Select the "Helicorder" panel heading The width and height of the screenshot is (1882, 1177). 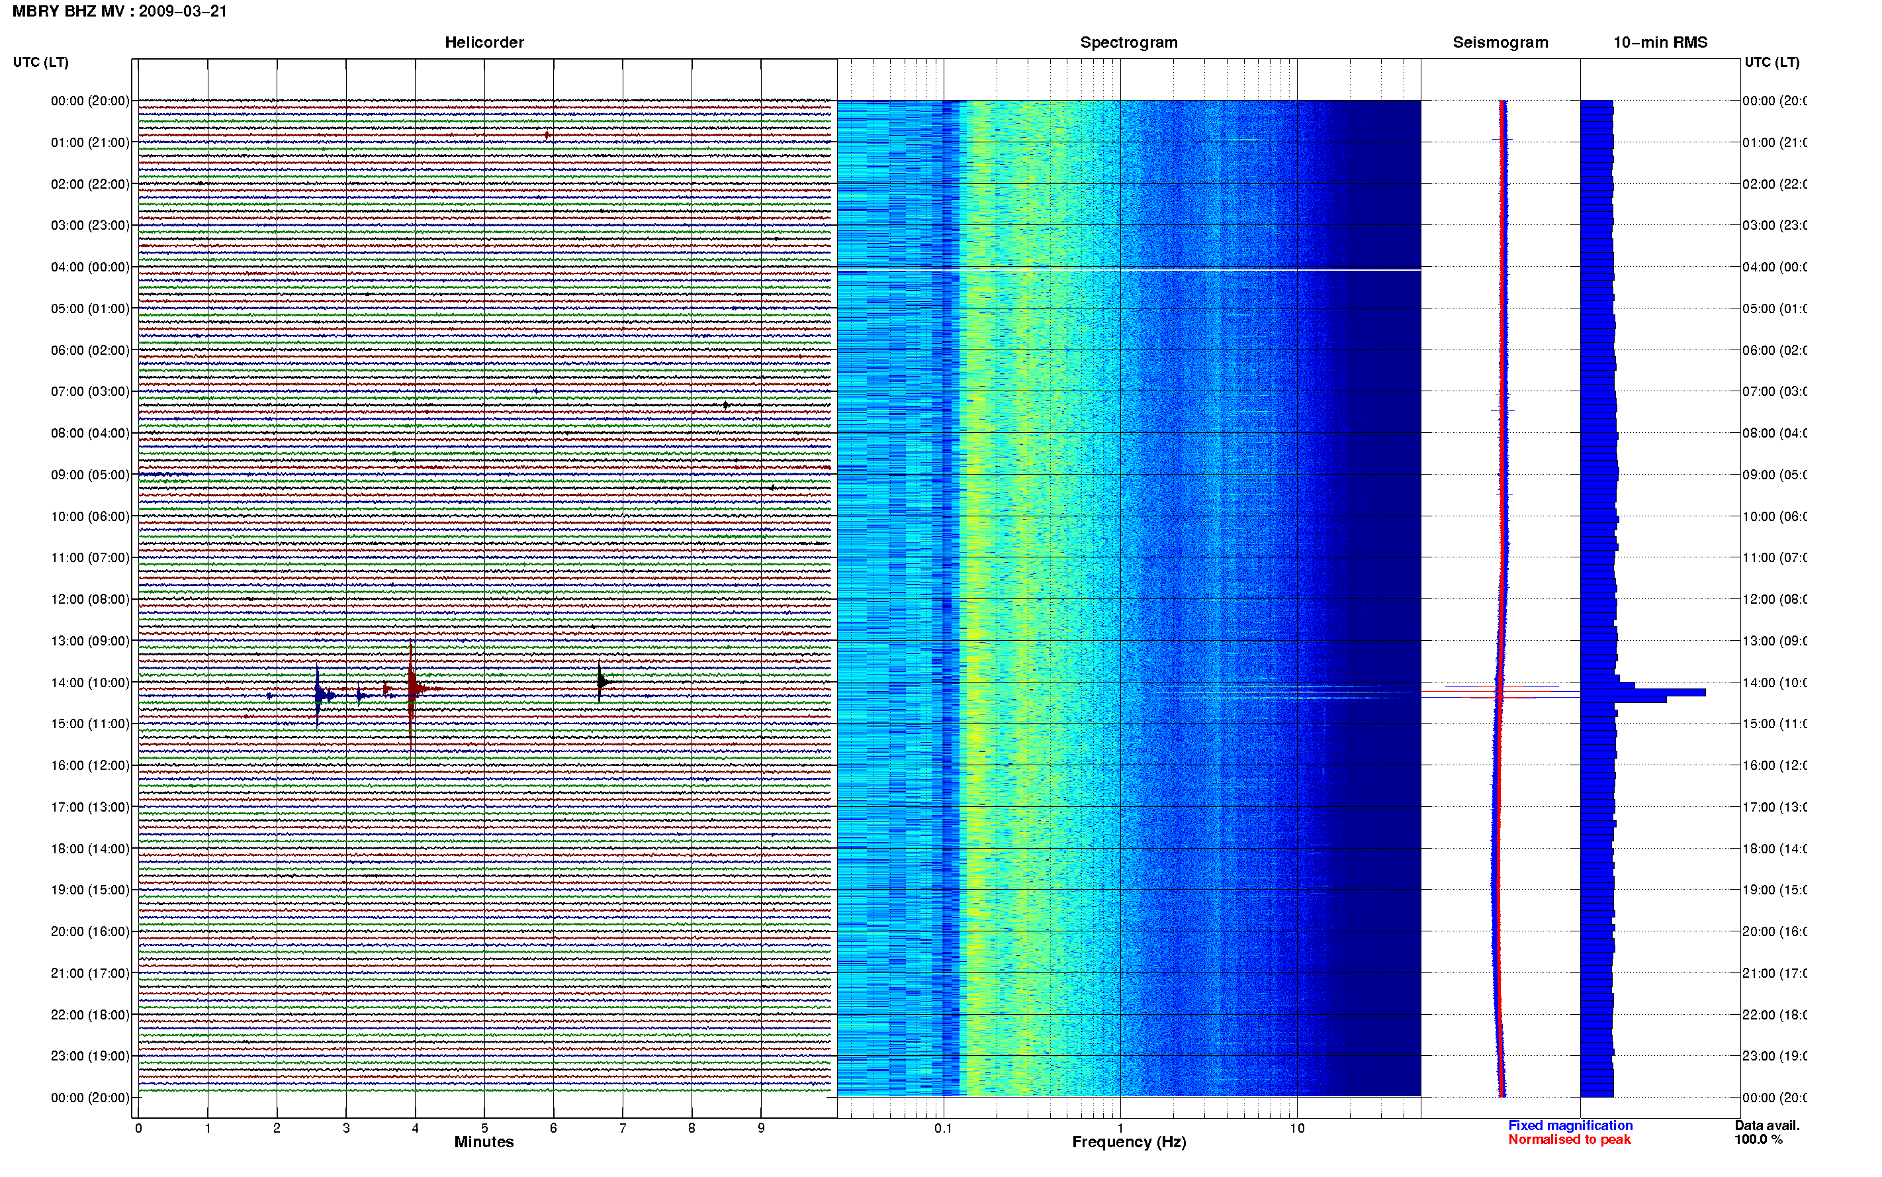pyautogui.click(x=484, y=42)
